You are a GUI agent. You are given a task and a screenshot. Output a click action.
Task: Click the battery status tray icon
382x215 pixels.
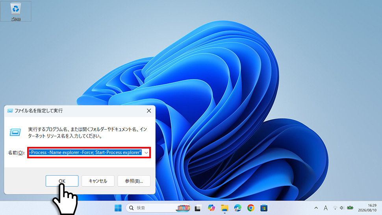coord(350,208)
